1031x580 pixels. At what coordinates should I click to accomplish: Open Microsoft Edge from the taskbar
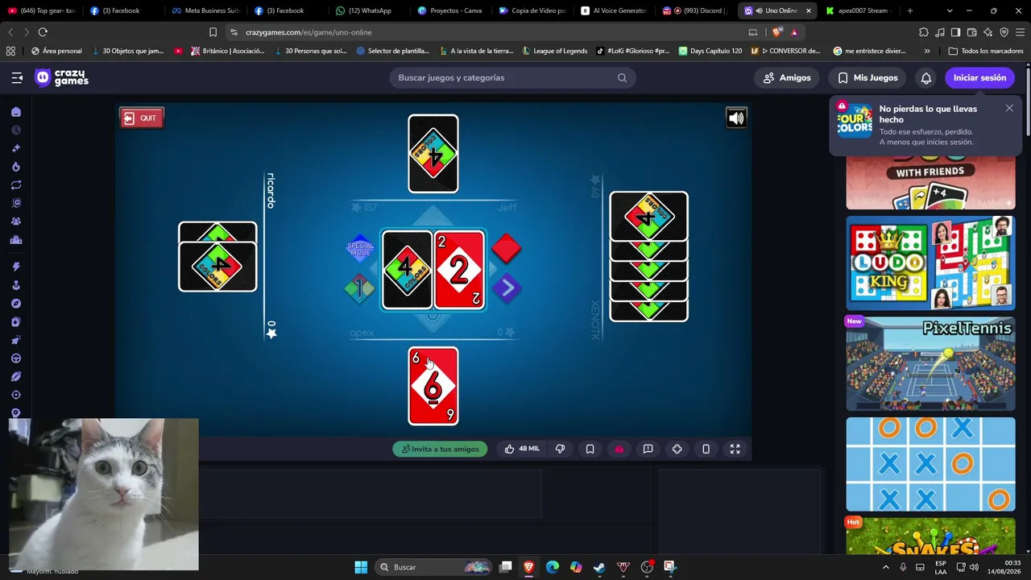tap(552, 567)
